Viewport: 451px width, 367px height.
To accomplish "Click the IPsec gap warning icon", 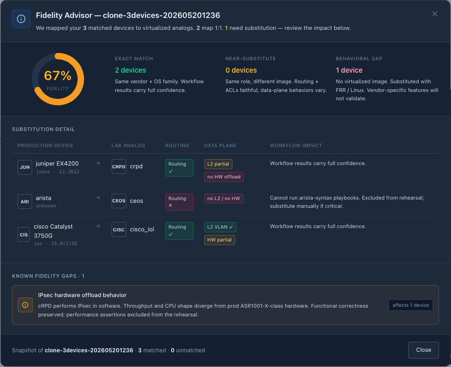I will coord(25,305).
